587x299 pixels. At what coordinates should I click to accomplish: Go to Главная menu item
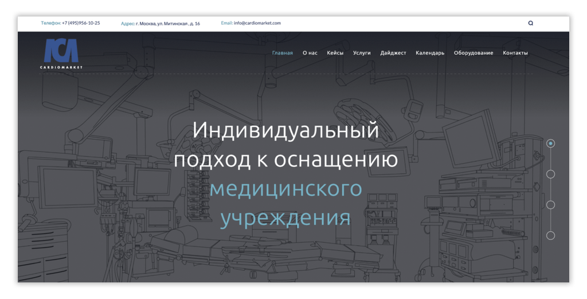tap(282, 53)
